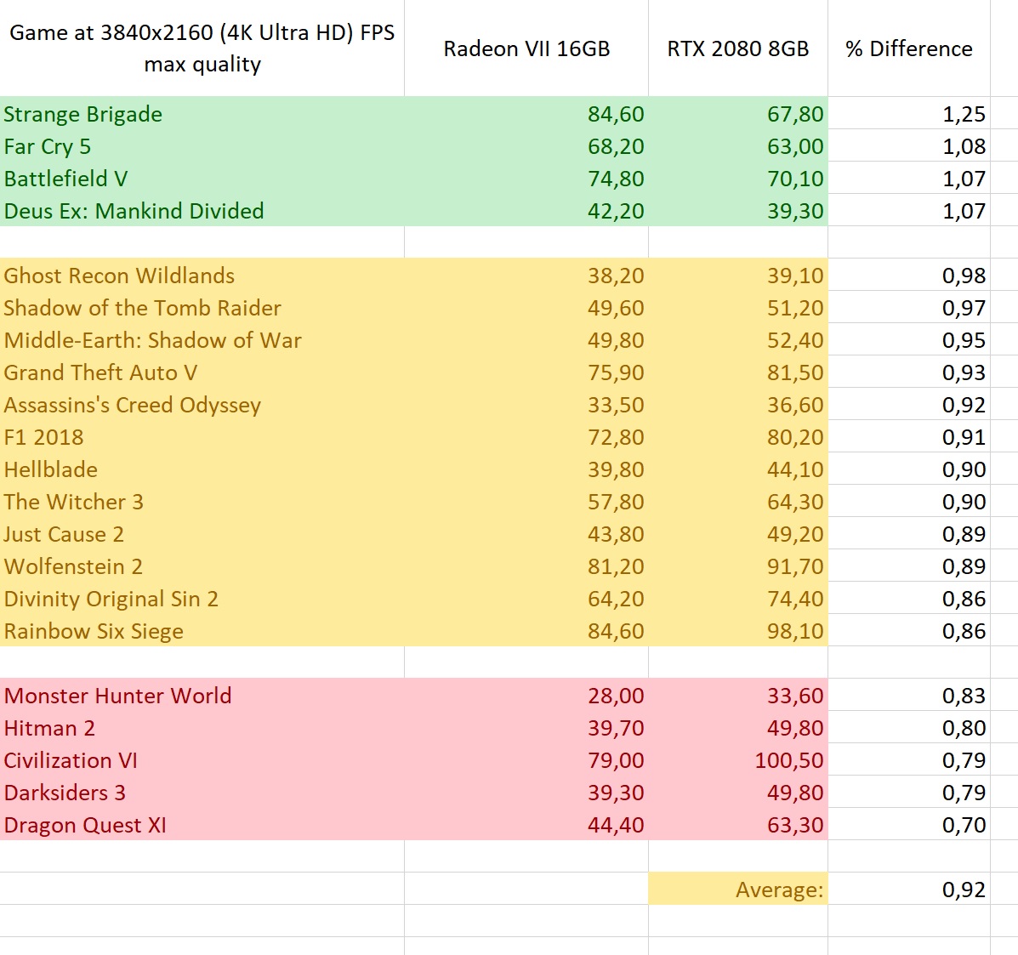Select the Game at 3840x2160 header cell

pyautogui.click(x=202, y=48)
